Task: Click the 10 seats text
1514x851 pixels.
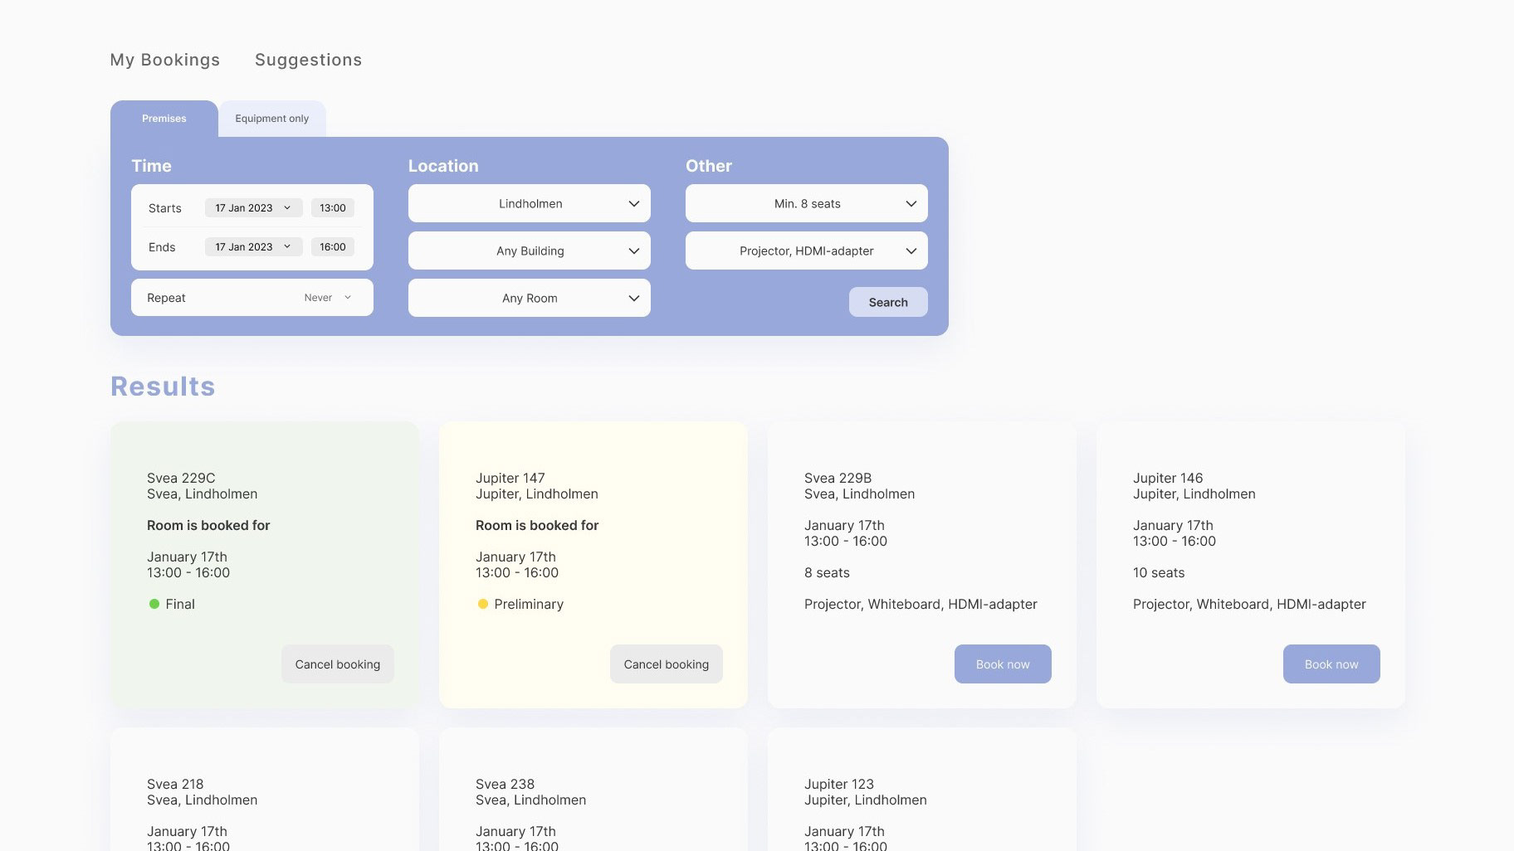Action: (1159, 572)
